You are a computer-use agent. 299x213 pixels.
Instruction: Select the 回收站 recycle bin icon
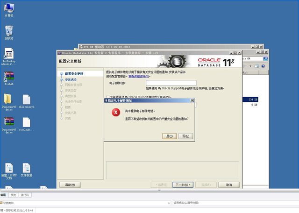tap(9, 30)
